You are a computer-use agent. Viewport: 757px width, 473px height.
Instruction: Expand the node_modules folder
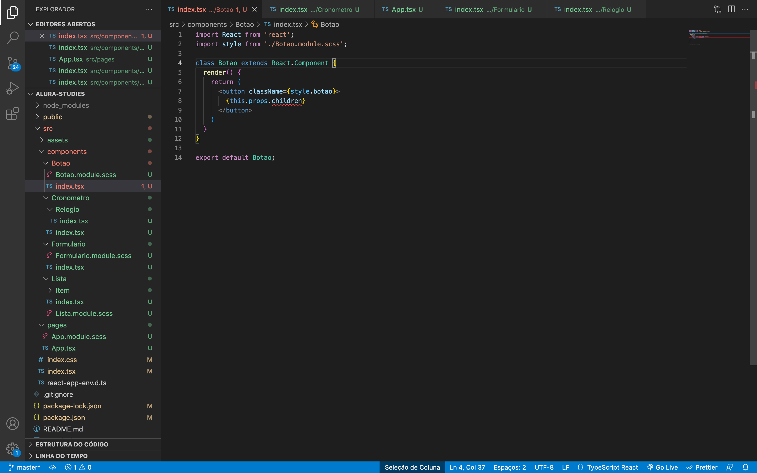click(x=93, y=105)
